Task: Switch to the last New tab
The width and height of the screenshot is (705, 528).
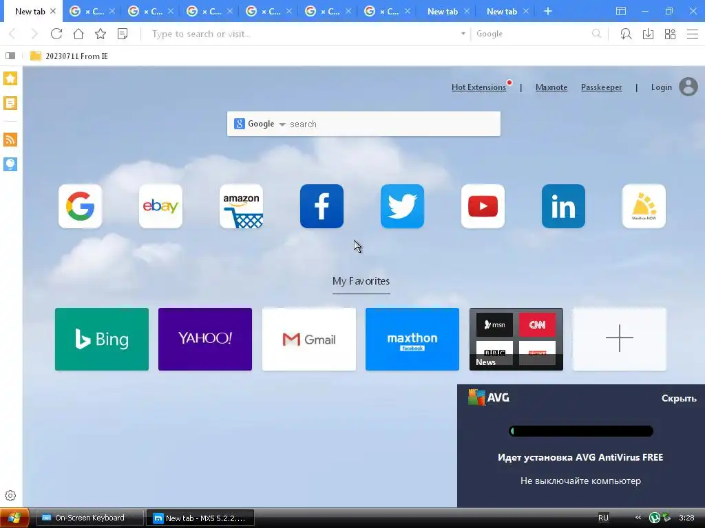Action: [502, 11]
